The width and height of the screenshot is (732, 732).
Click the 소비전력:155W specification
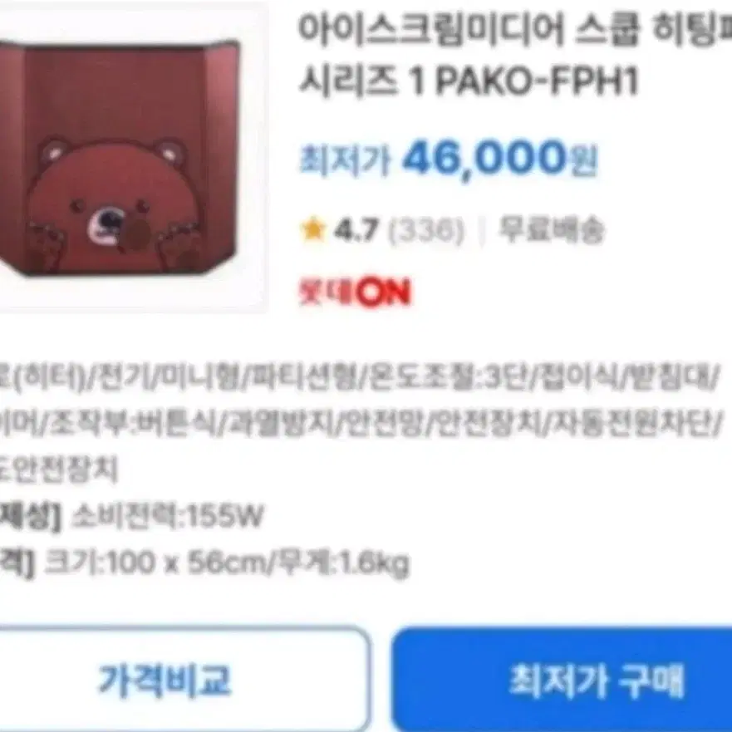[167, 516]
